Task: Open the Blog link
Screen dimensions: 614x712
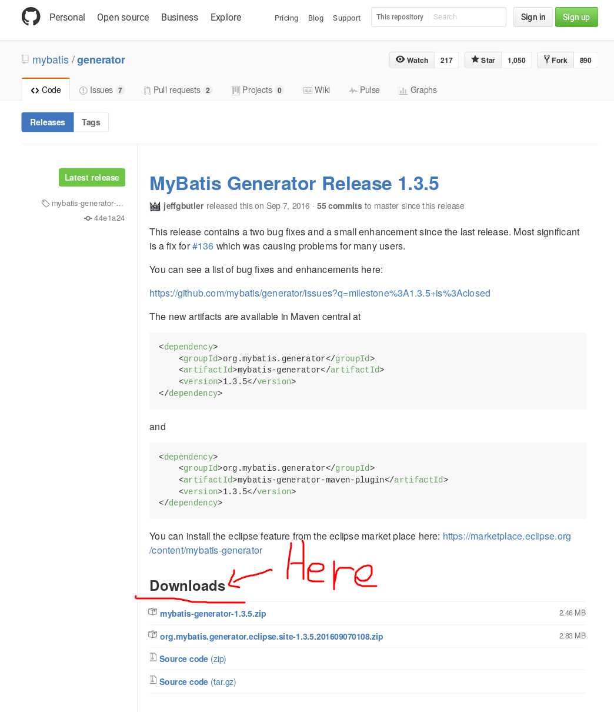Action: click(x=316, y=18)
